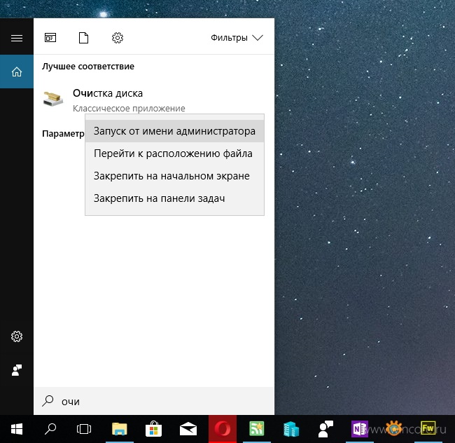Image resolution: width=455 pixels, height=443 pixels.
Task: Open the blue buildings taskbar icon
Action: pos(291,429)
